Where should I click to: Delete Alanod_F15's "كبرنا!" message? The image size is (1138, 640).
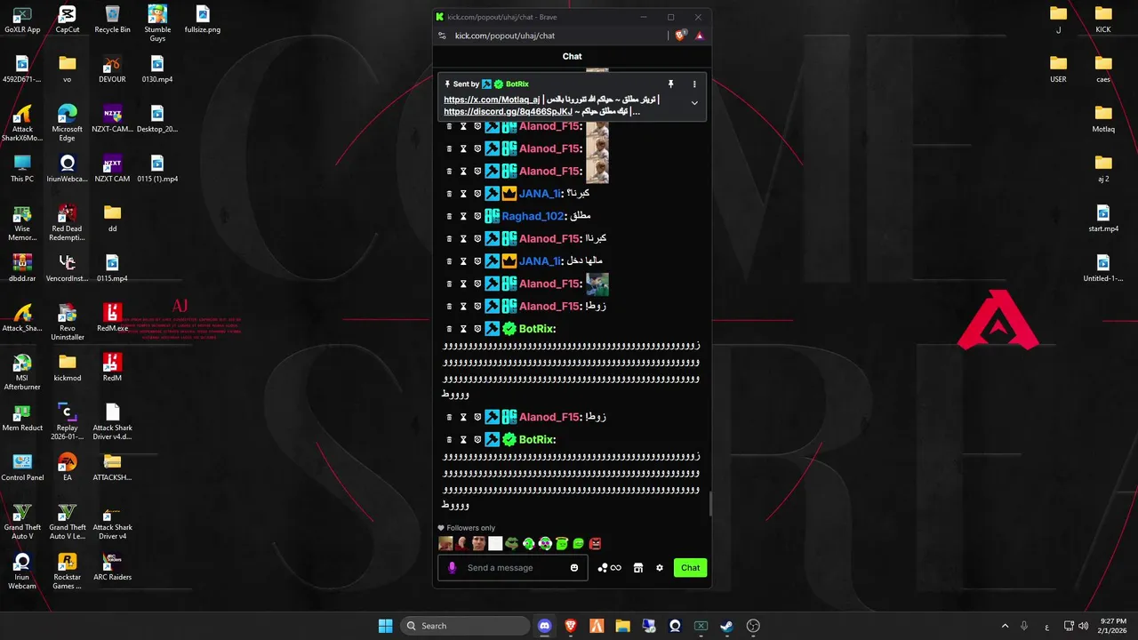pos(449,239)
